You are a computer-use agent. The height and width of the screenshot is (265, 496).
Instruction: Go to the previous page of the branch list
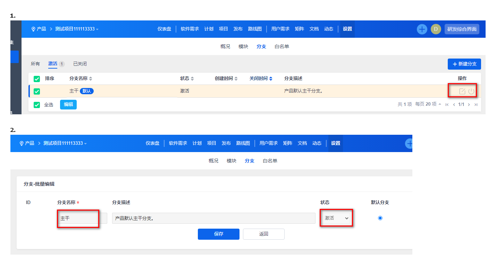point(454,105)
